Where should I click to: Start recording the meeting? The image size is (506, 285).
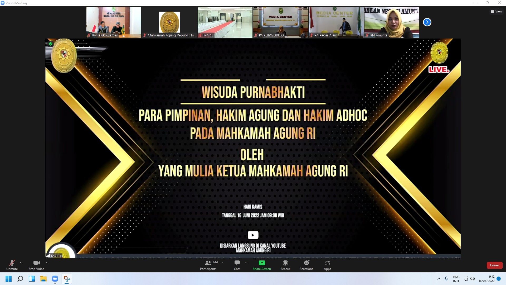click(285, 265)
